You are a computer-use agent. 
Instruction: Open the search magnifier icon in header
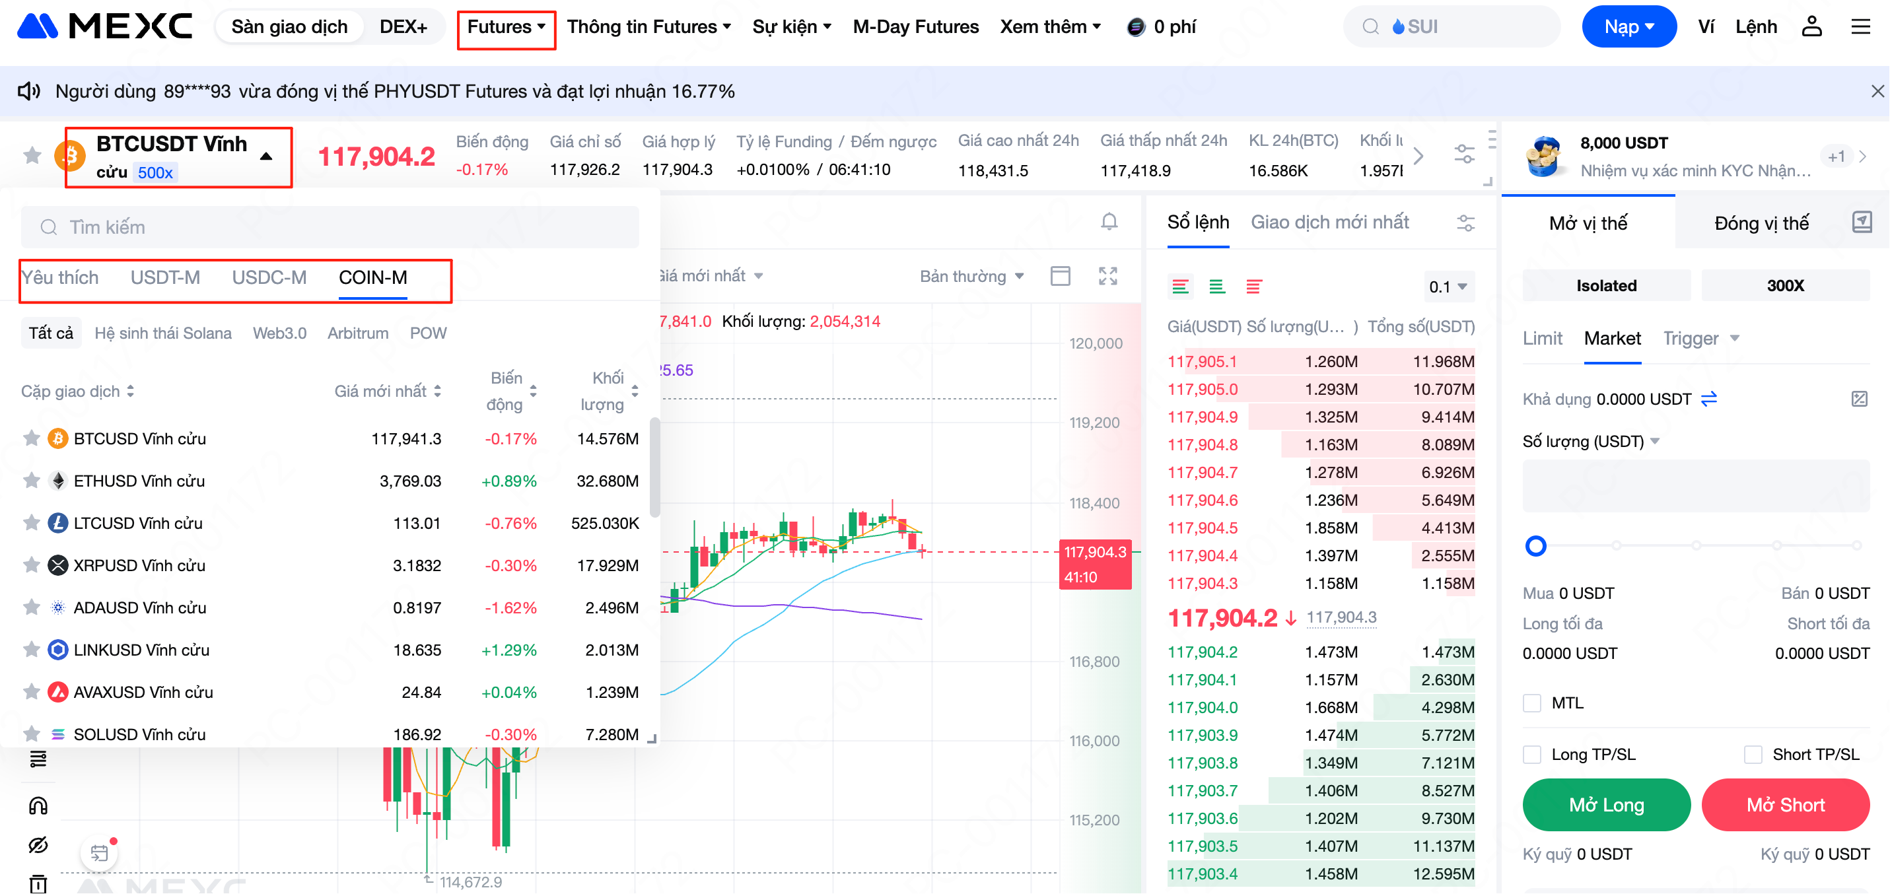click(x=1370, y=27)
